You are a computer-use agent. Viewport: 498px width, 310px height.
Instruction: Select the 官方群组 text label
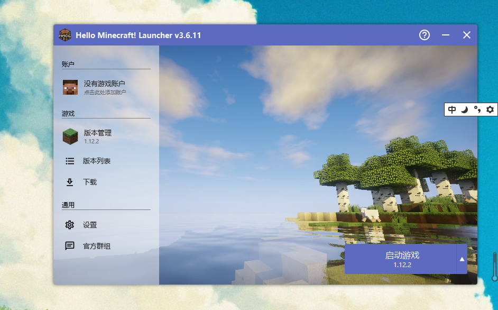pyautogui.click(x=97, y=246)
